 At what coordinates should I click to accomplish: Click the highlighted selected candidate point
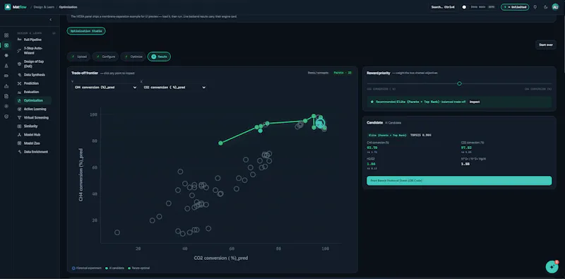coord(320,124)
